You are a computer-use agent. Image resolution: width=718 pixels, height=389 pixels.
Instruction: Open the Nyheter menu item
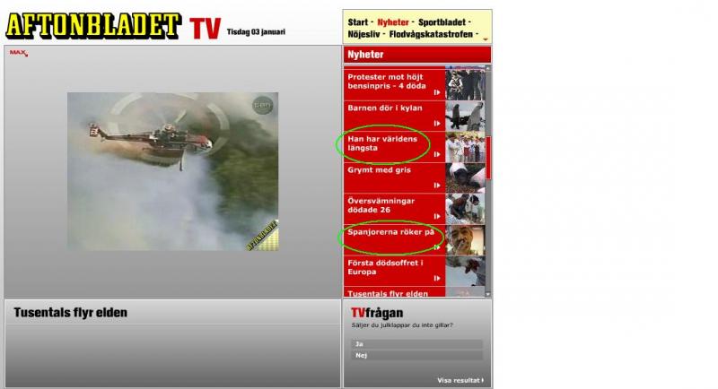point(393,22)
